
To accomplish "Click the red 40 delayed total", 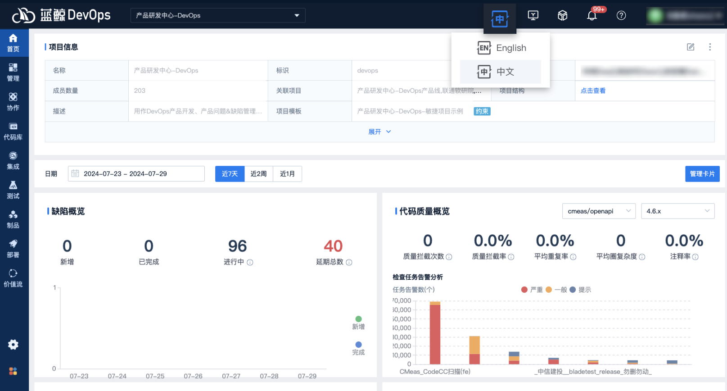I will click(333, 246).
